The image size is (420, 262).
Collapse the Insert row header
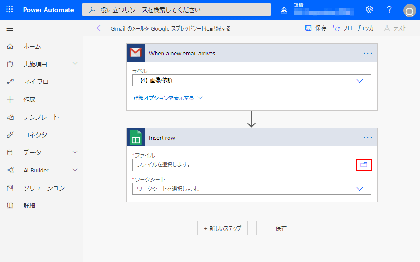pos(252,138)
